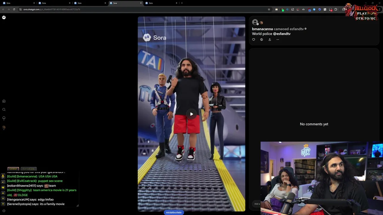Close the first Sora tab

[34, 3]
